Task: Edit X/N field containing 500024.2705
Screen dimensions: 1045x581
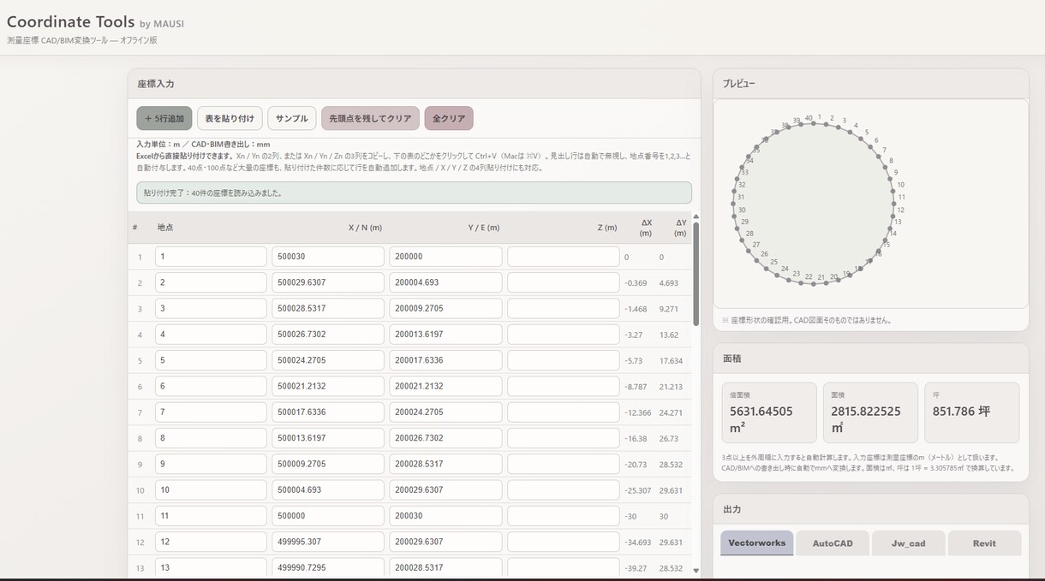Action: [328, 360]
